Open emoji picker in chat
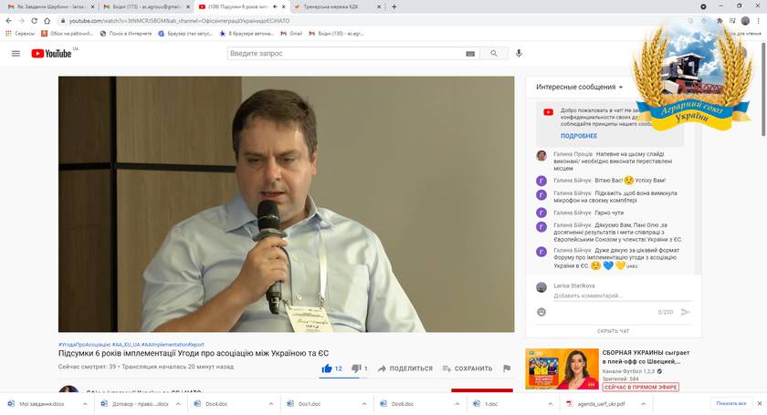Viewport: 767px width, 415px height. tap(541, 312)
